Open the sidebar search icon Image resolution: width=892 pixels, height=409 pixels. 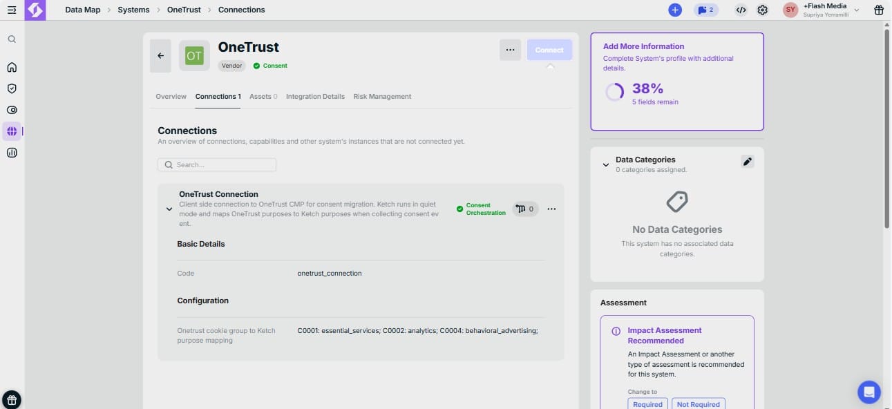[12, 39]
